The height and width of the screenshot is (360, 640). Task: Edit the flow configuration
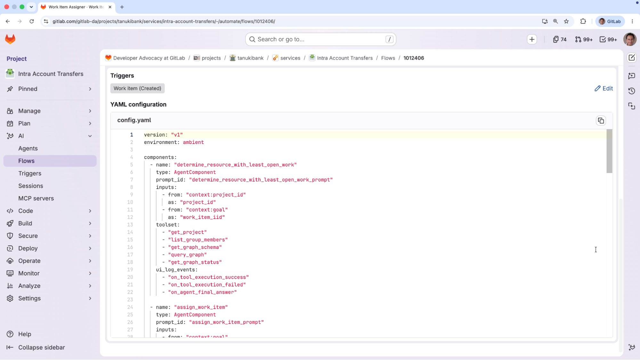pos(604,88)
